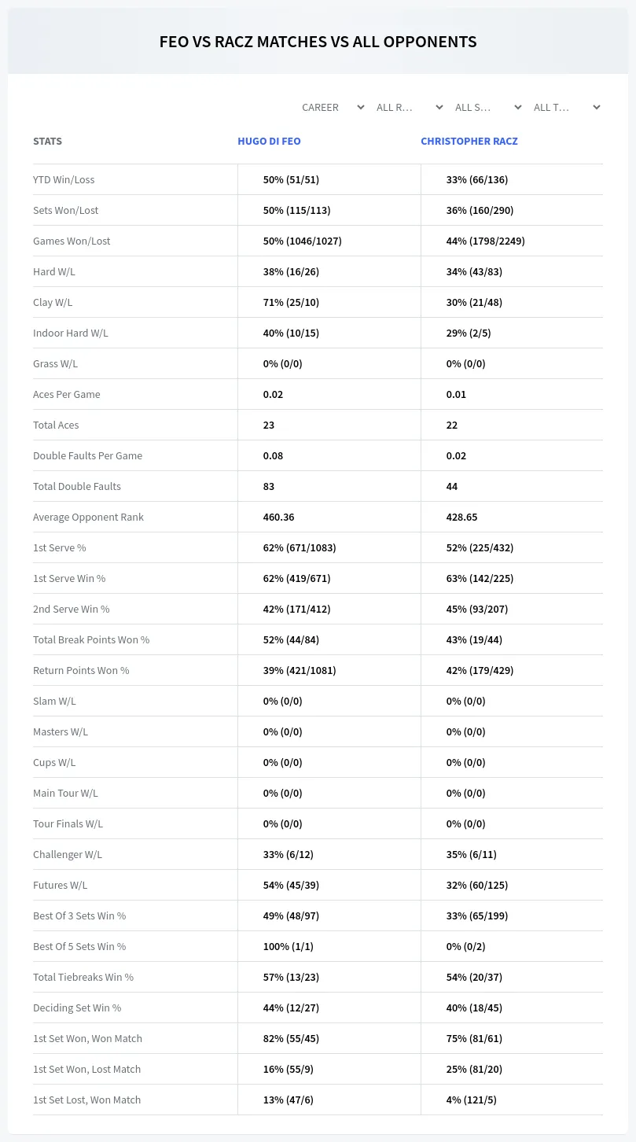Viewport: 636px width, 1142px height.
Task: Select the STATS column header
Action: point(47,142)
